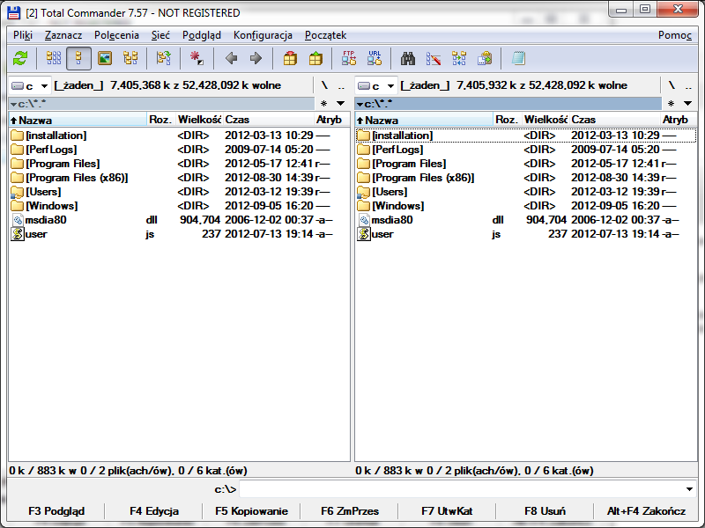
Task: Open the Podgląd menu
Action: pos(202,35)
